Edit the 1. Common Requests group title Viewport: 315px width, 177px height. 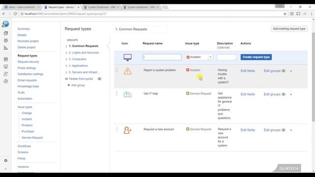tap(140, 29)
